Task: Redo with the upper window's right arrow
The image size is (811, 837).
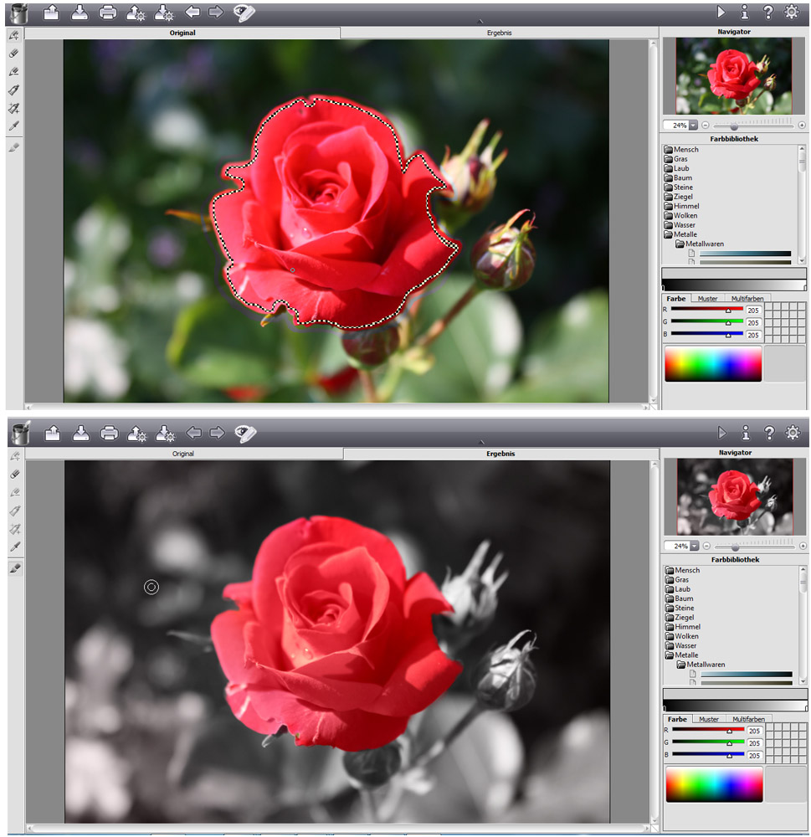Action: [216, 12]
